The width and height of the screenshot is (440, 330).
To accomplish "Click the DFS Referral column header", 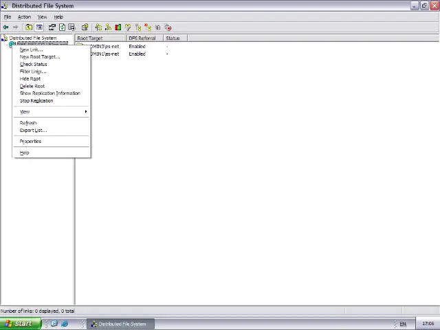I will pos(145,38).
